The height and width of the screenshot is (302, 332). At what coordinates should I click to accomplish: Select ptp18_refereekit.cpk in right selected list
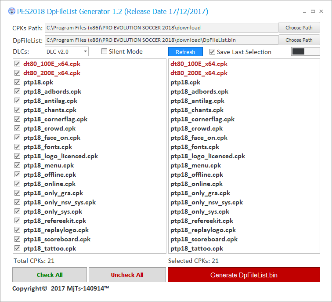tap(202, 221)
